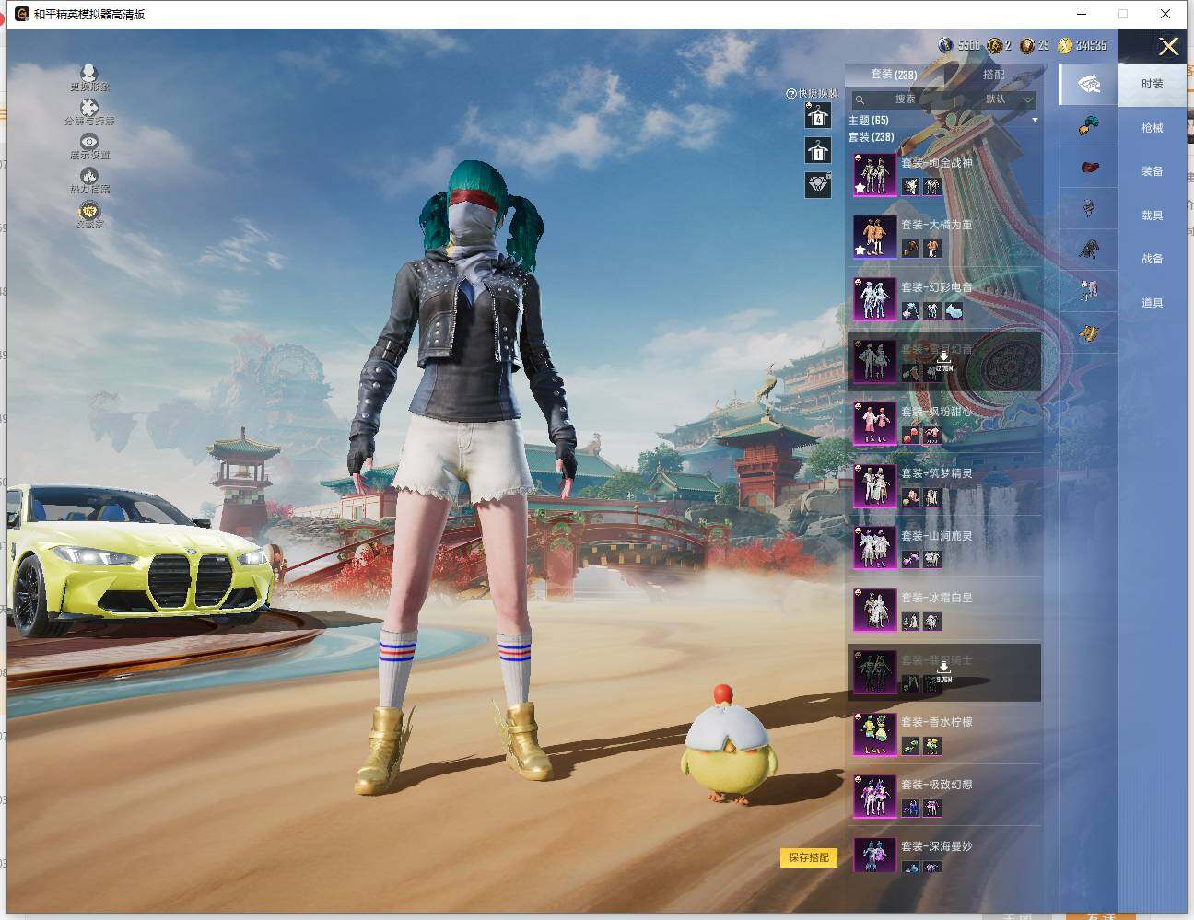Open the 枪械 firearms category tab
The image size is (1194, 920).
1153,128
